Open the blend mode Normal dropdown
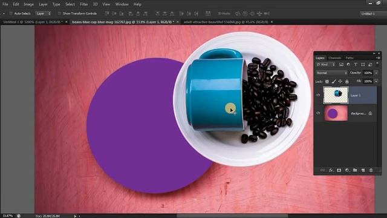The width and height of the screenshot is (387, 218). 331,73
